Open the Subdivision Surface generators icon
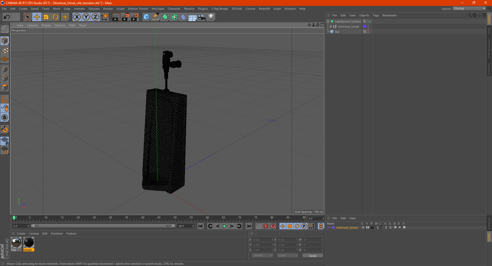The image size is (492, 266). point(165,17)
